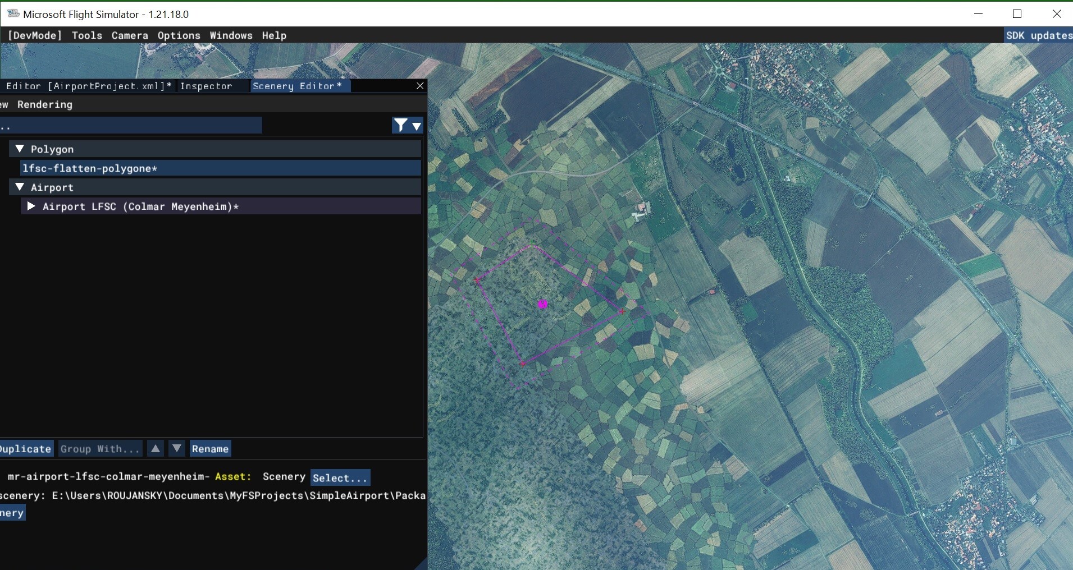Viewport: 1073px width, 570px height.
Task: Open the Camera menu
Action: click(130, 35)
